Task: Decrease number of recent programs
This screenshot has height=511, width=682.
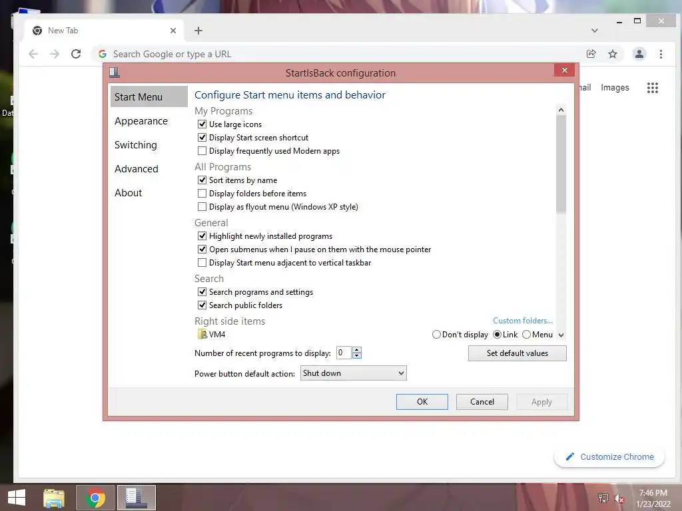Action: (x=357, y=355)
